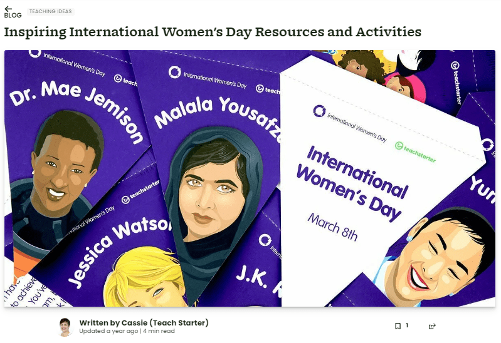
Task: Click 'Written by Cassie (Teach Starter)'
Action: pos(144,322)
